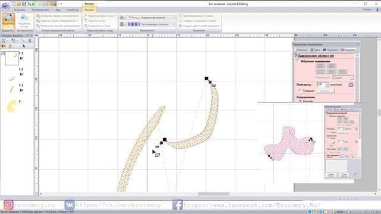This screenshot has width=381, height=214.
Task: Click Delete point command
Action: tap(95, 21)
